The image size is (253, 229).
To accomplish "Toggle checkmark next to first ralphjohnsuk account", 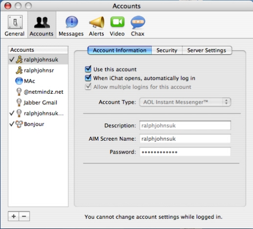I will [12, 59].
